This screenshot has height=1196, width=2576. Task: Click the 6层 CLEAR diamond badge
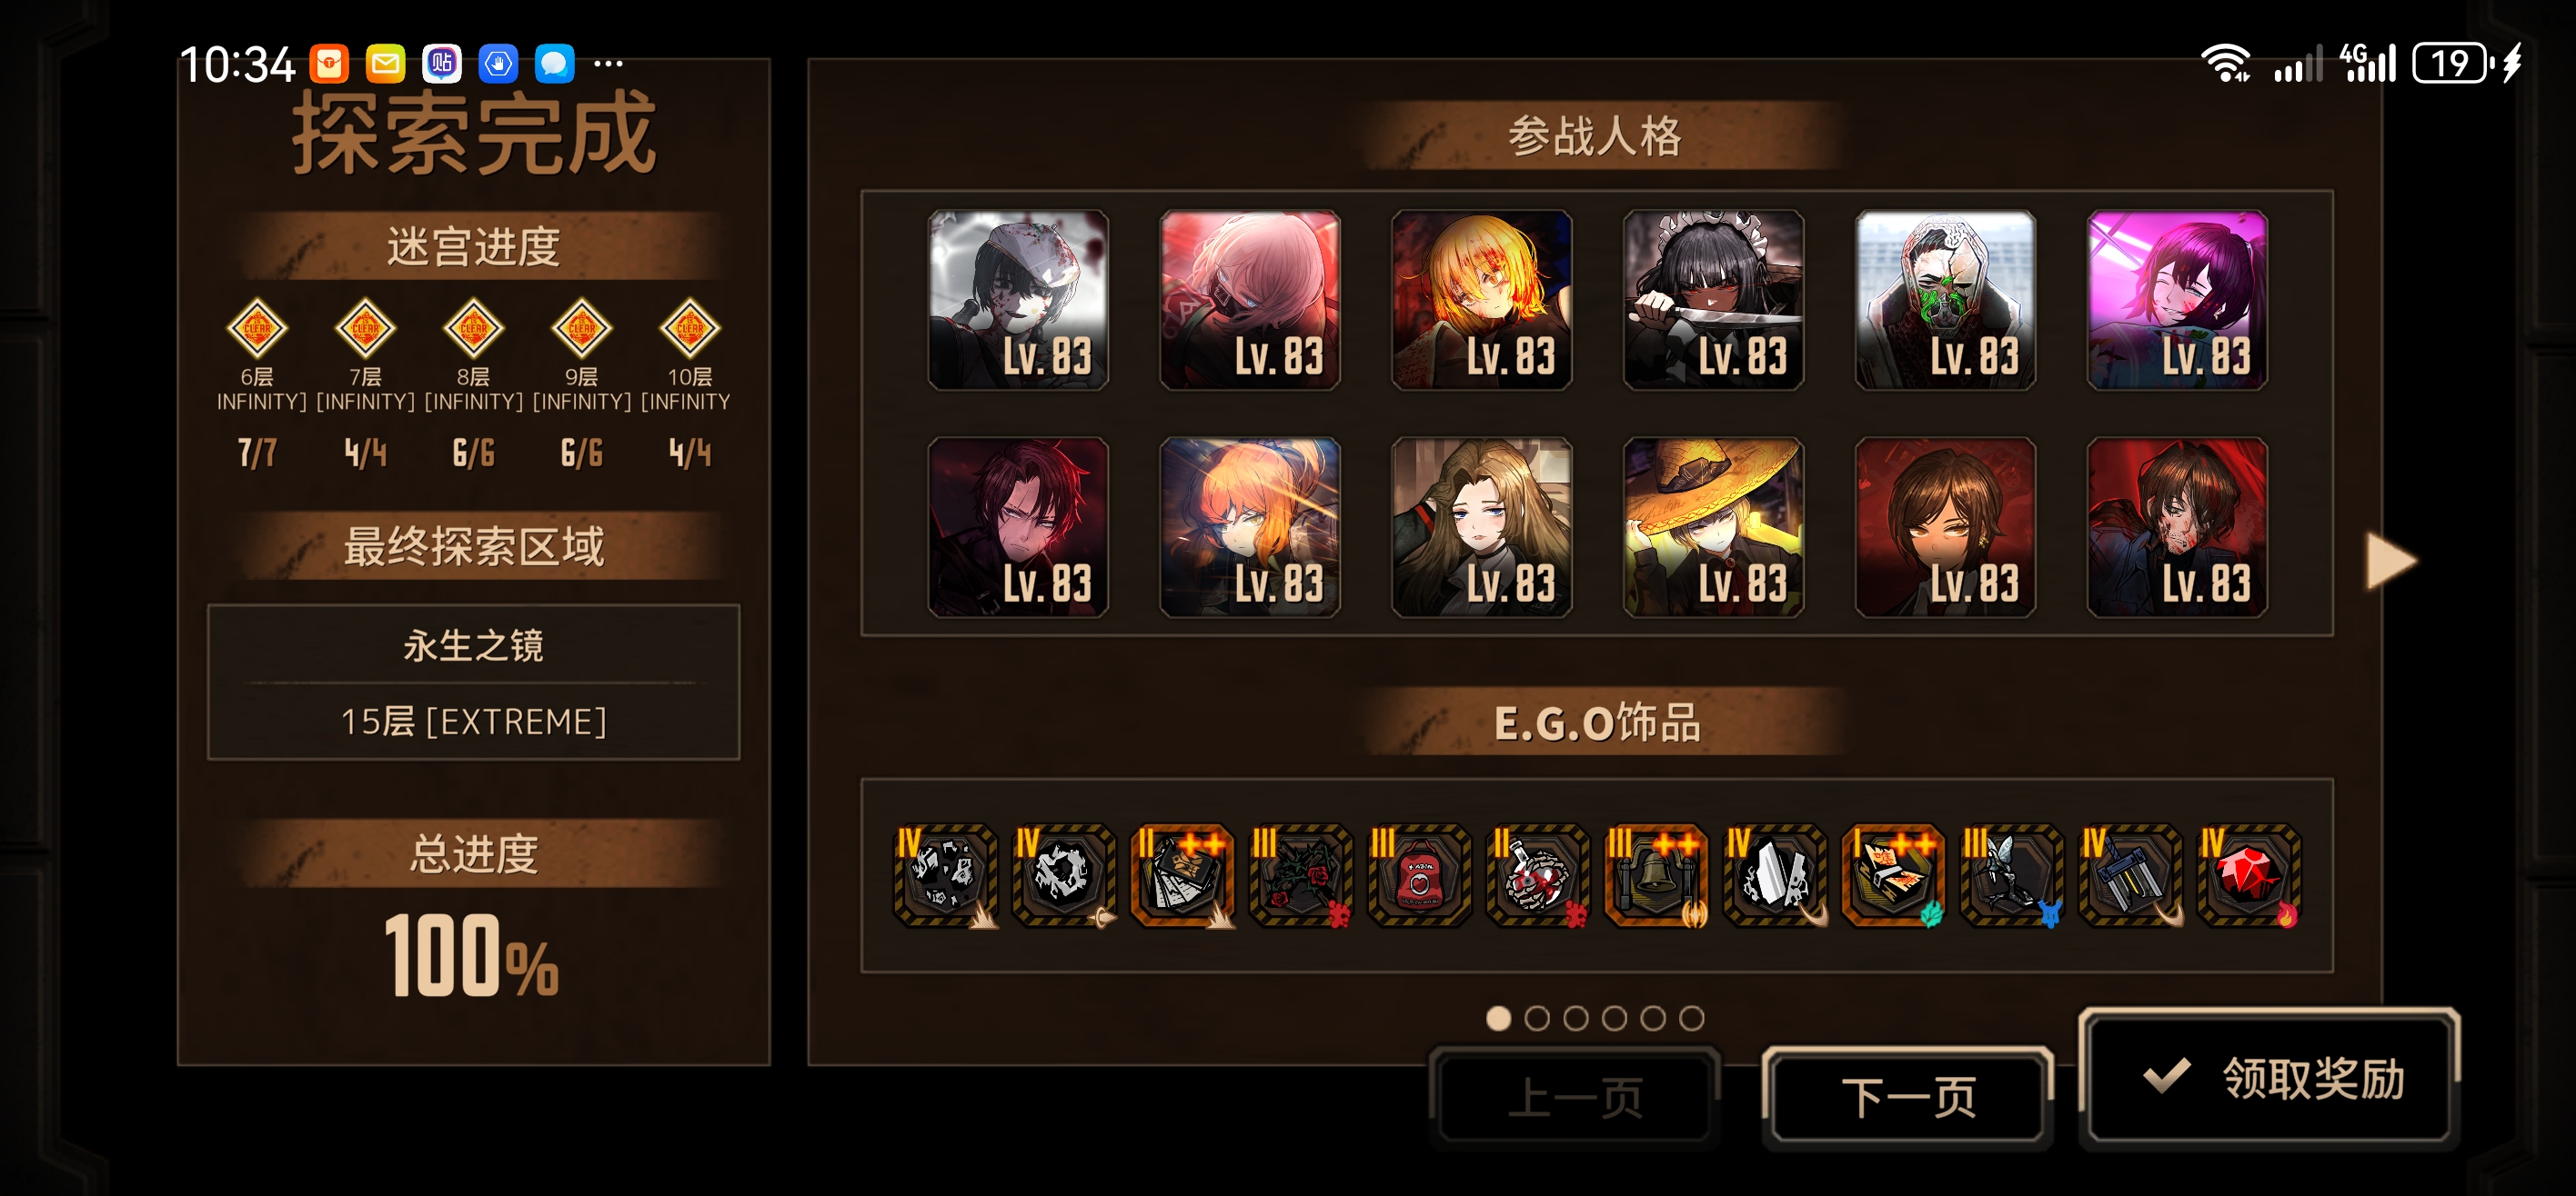point(257,329)
